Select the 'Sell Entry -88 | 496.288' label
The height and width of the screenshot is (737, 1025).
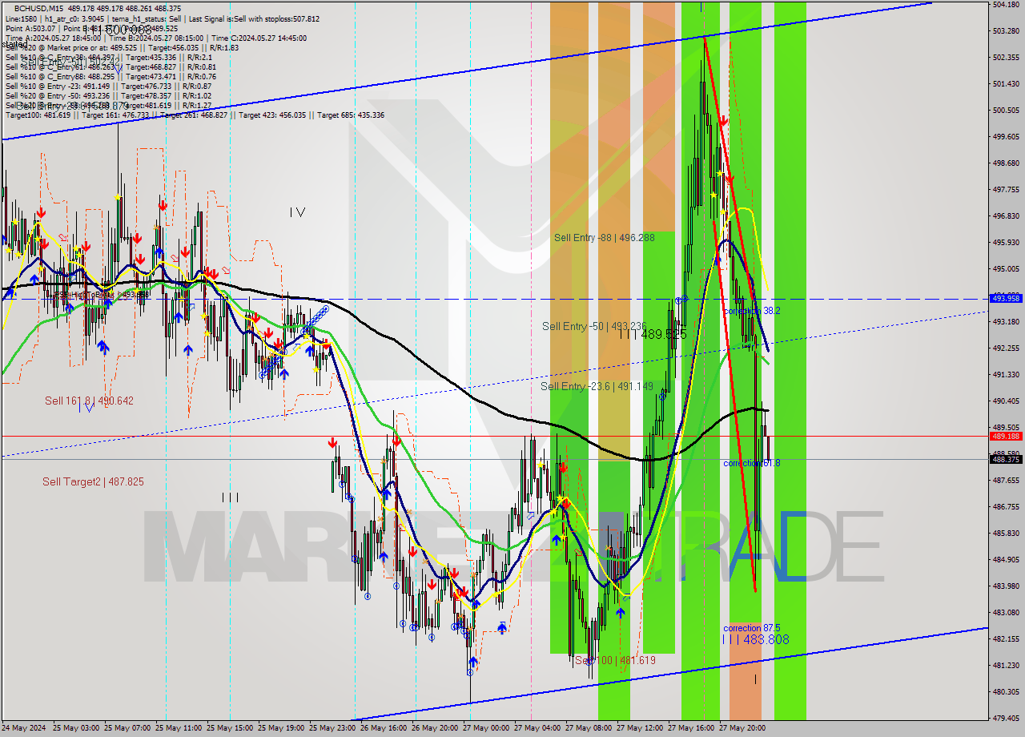point(604,238)
